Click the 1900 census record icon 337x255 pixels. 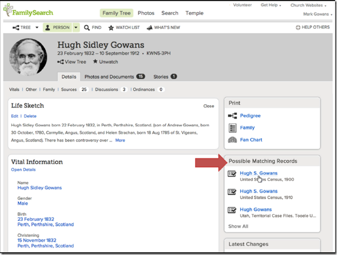point(233,174)
